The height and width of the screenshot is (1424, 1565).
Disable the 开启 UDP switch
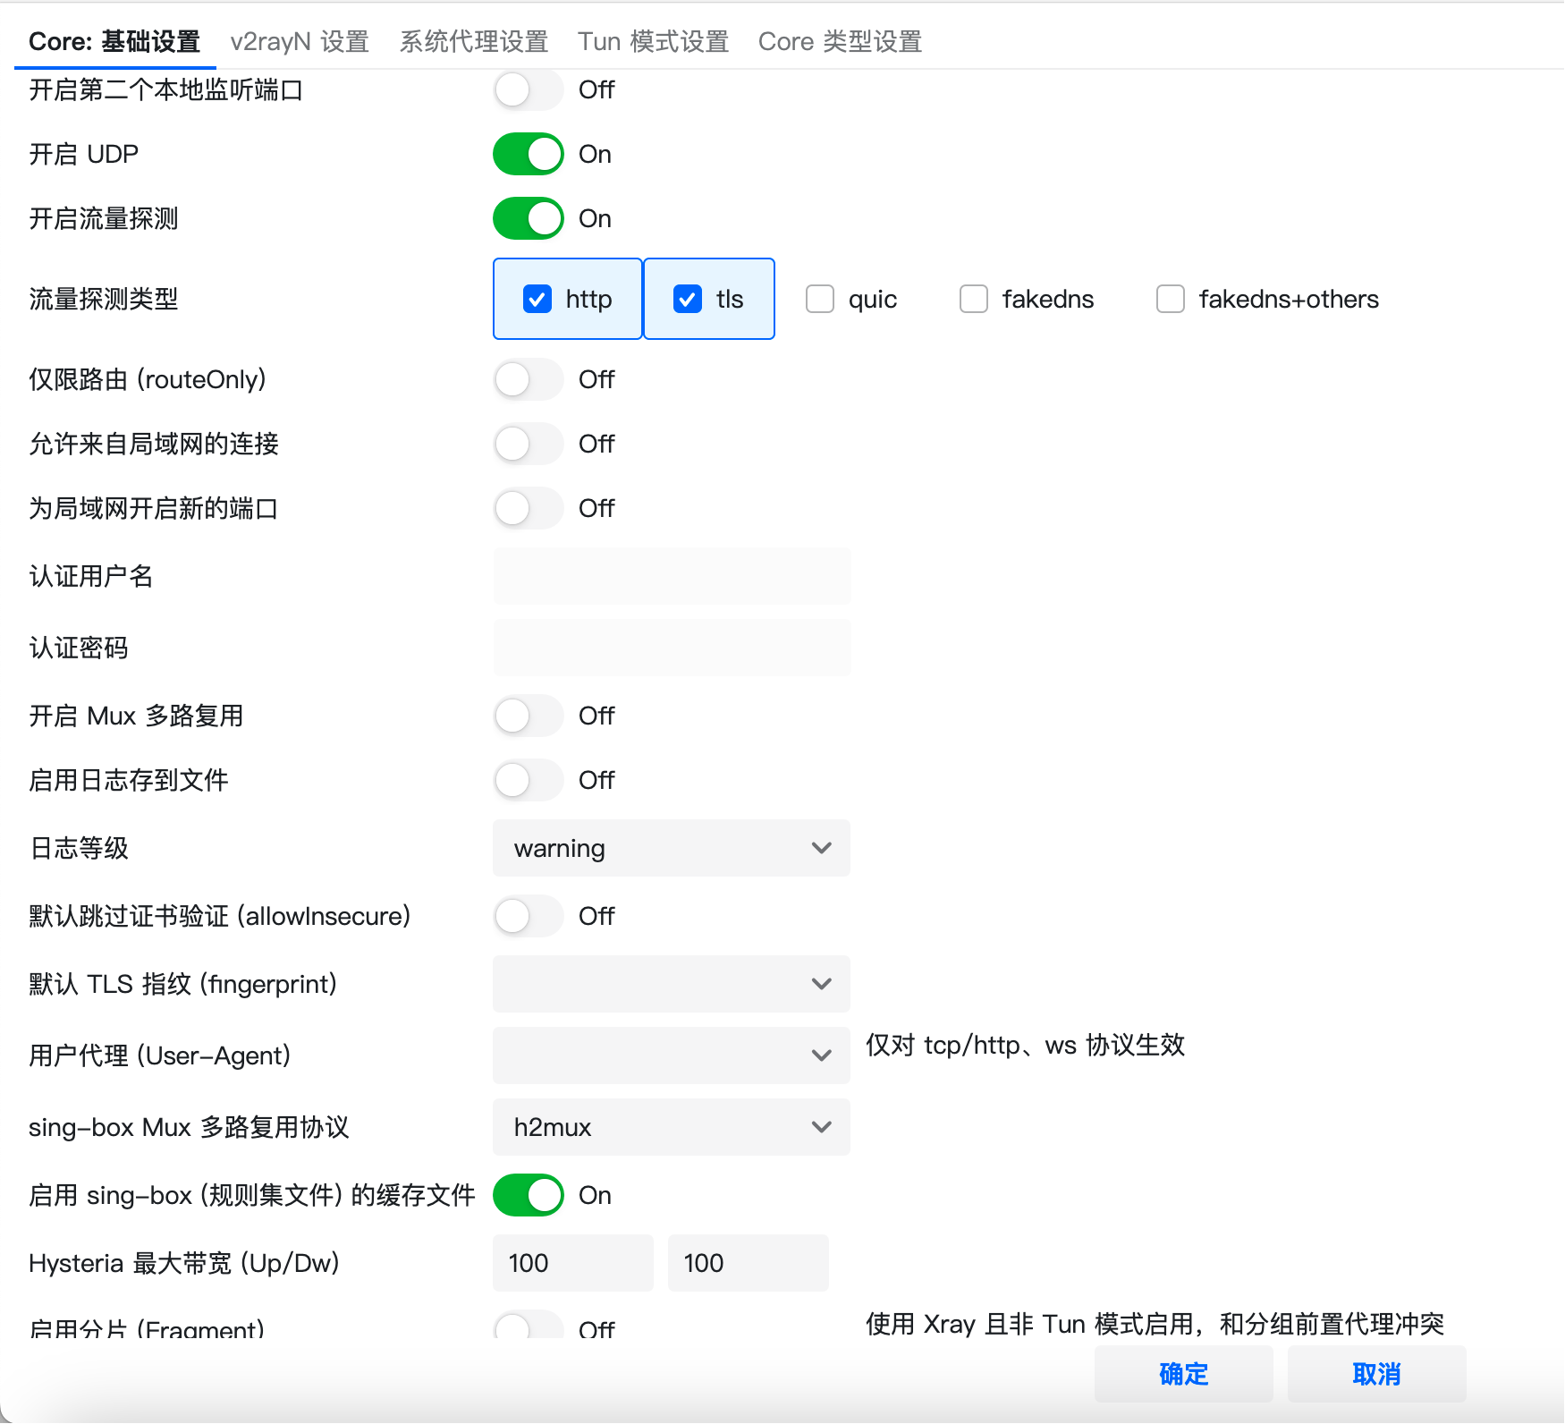pos(529,154)
